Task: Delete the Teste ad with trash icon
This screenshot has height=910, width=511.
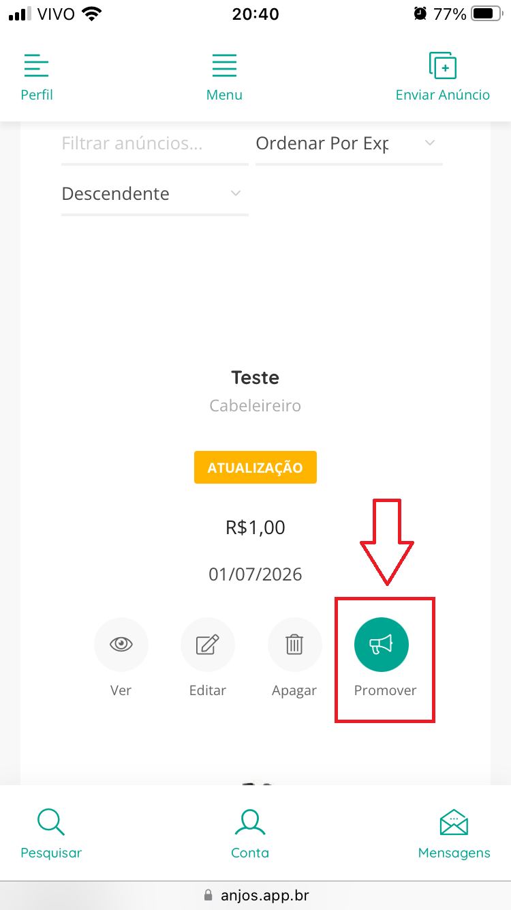Action: tap(294, 645)
